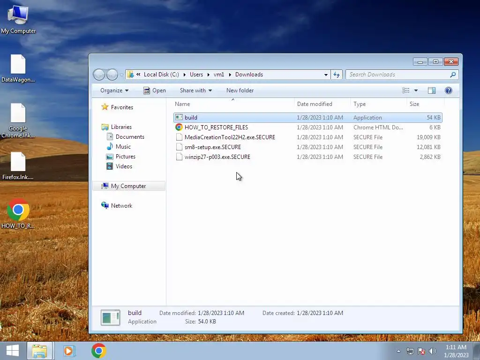Image resolution: width=480 pixels, height=360 pixels.
Task: Sort by Date modified column header
Action: click(322, 104)
